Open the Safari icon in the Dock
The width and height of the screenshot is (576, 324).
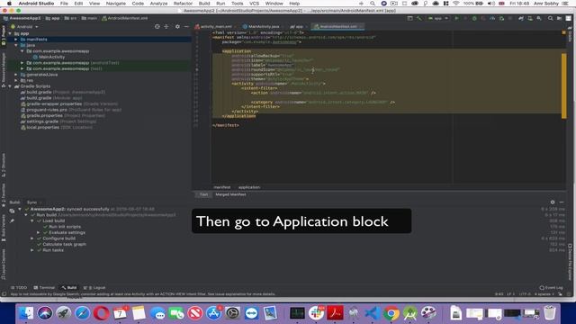tap(82, 313)
